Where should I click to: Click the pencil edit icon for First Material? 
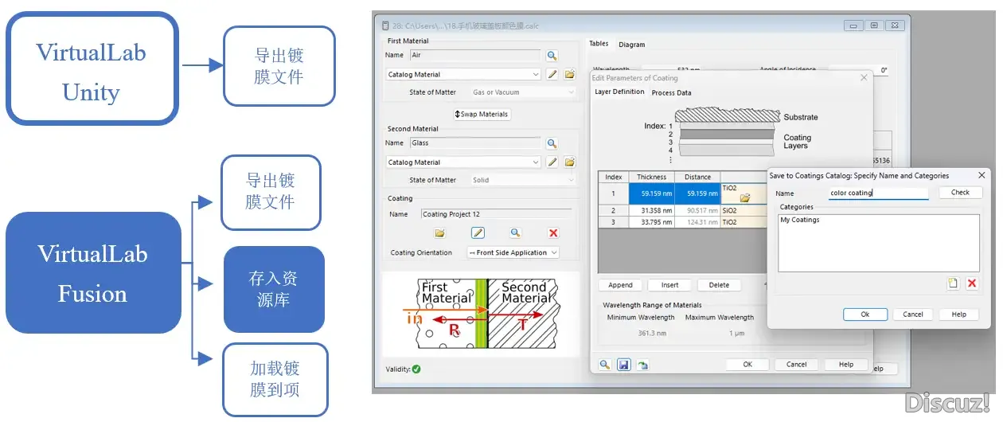tap(552, 75)
